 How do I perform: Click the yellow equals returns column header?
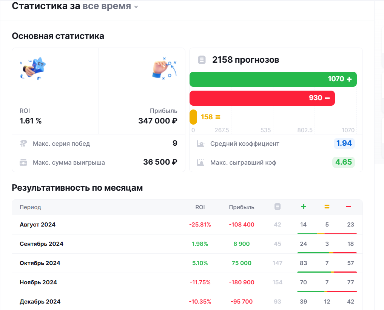click(327, 207)
